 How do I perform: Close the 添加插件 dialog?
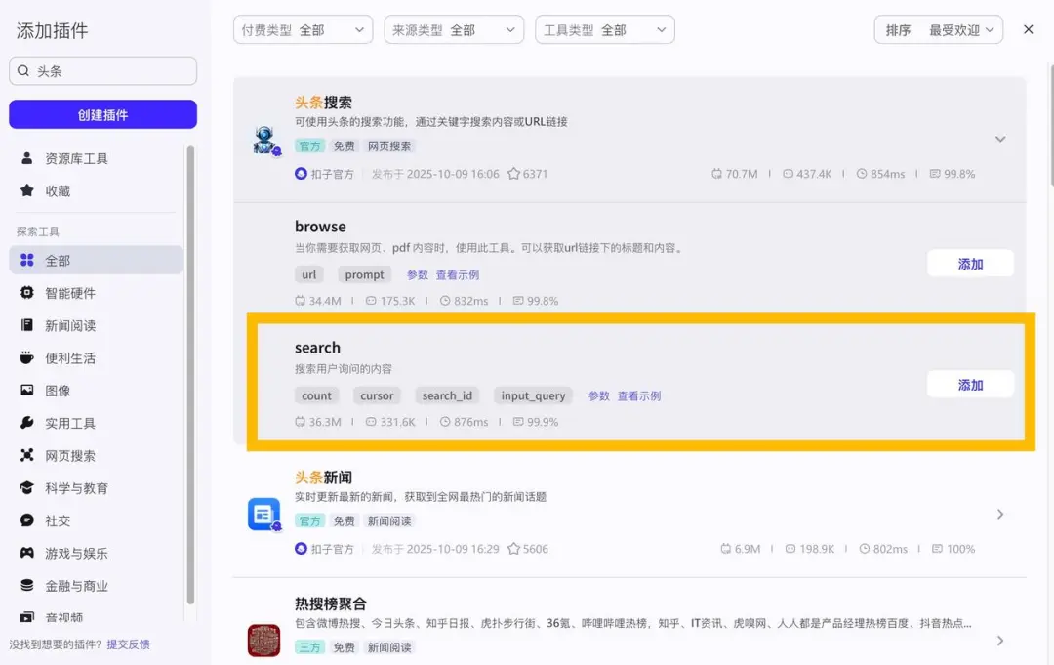(1028, 29)
